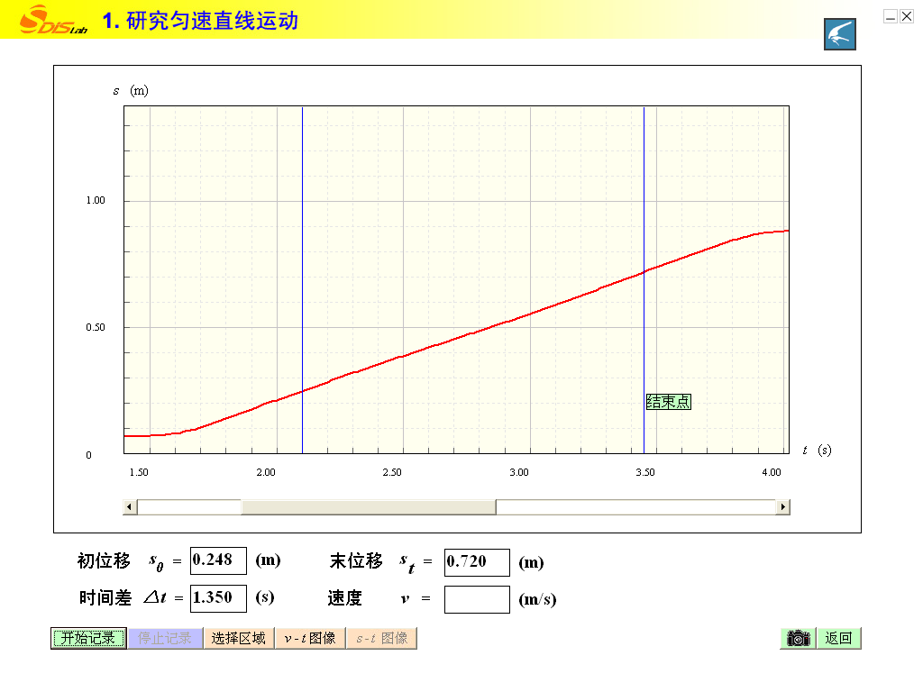Choose the 选择区域 button

pyautogui.click(x=239, y=638)
